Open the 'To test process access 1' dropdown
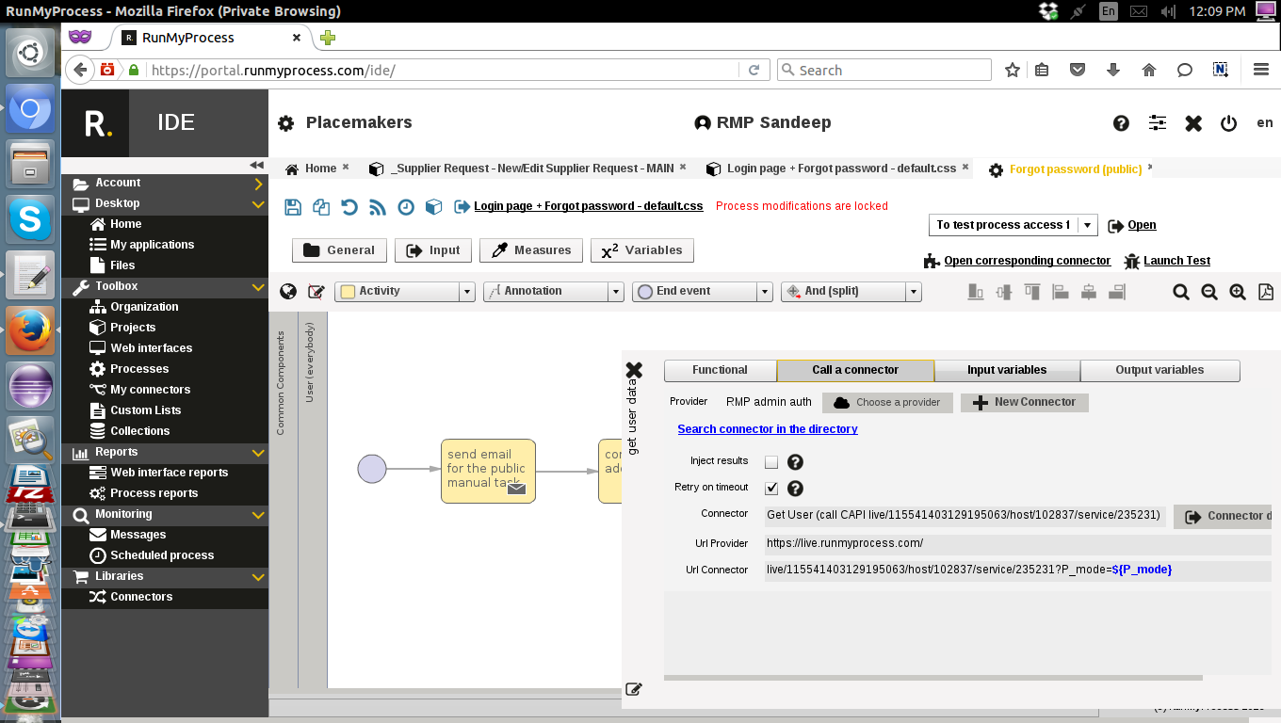The height and width of the screenshot is (723, 1281). click(1087, 225)
